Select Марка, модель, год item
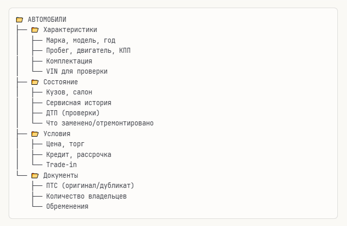Image resolution: width=347 pixels, height=226 pixels. coord(80,40)
